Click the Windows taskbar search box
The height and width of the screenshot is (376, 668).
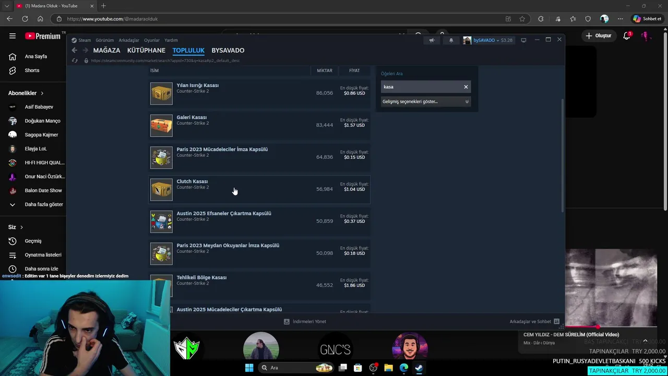296,368
